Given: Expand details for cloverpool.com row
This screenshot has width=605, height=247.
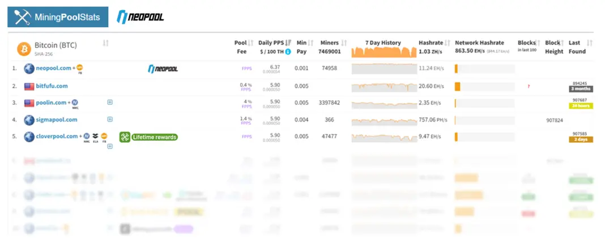Looking at the screenshot, I should [x=110, y=146].
